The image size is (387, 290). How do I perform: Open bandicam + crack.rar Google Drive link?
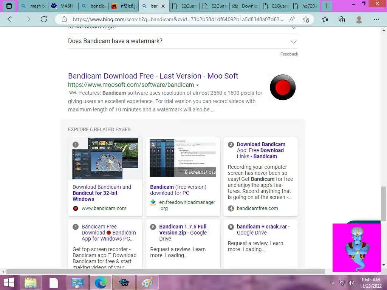[x=263, y=230]
